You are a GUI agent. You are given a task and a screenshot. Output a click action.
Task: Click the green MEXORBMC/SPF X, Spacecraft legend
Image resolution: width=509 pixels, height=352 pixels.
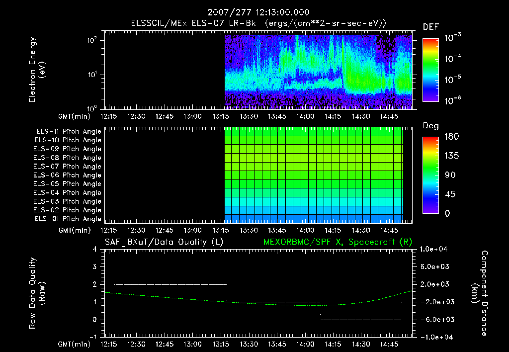(338, 242)
